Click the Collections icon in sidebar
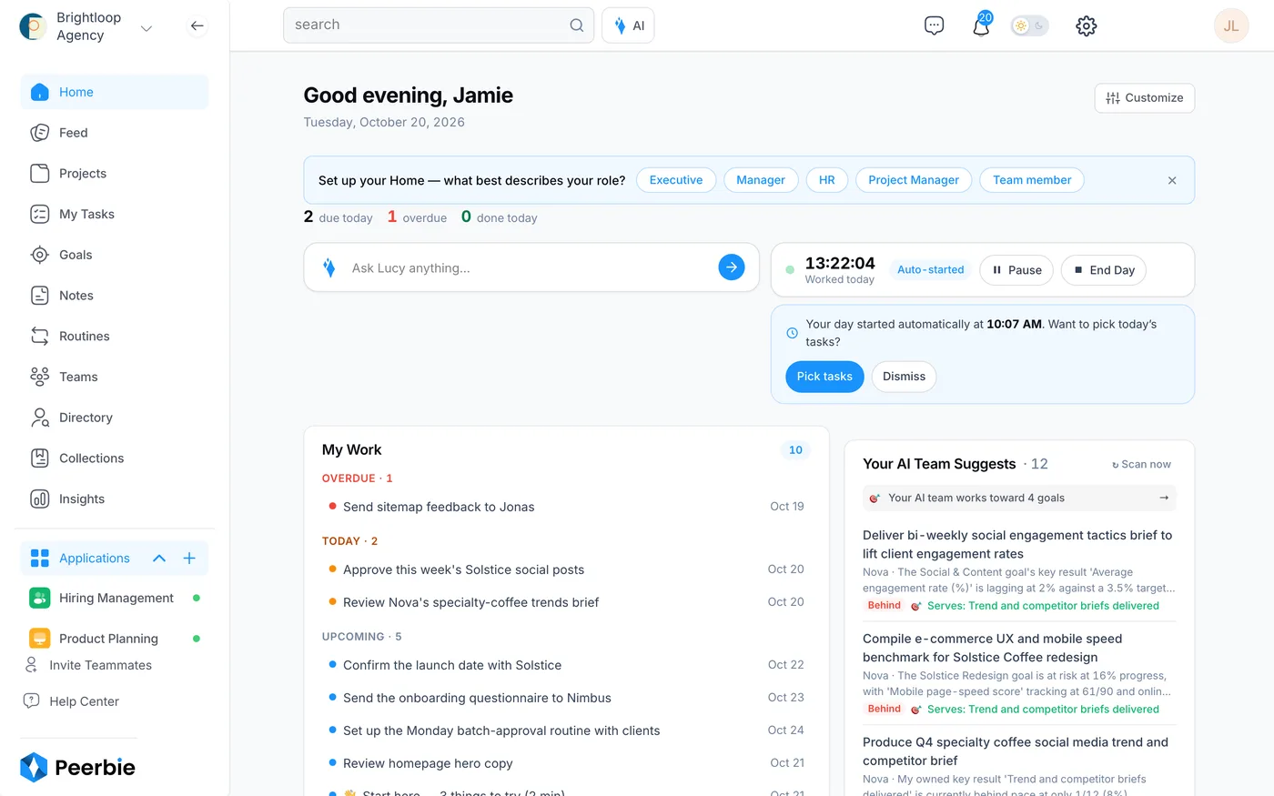 tap(39, 458)
